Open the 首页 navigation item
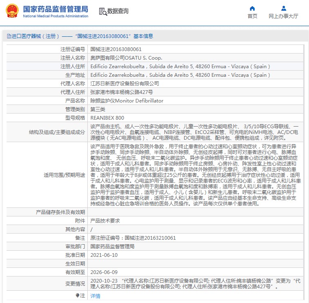 252,16
